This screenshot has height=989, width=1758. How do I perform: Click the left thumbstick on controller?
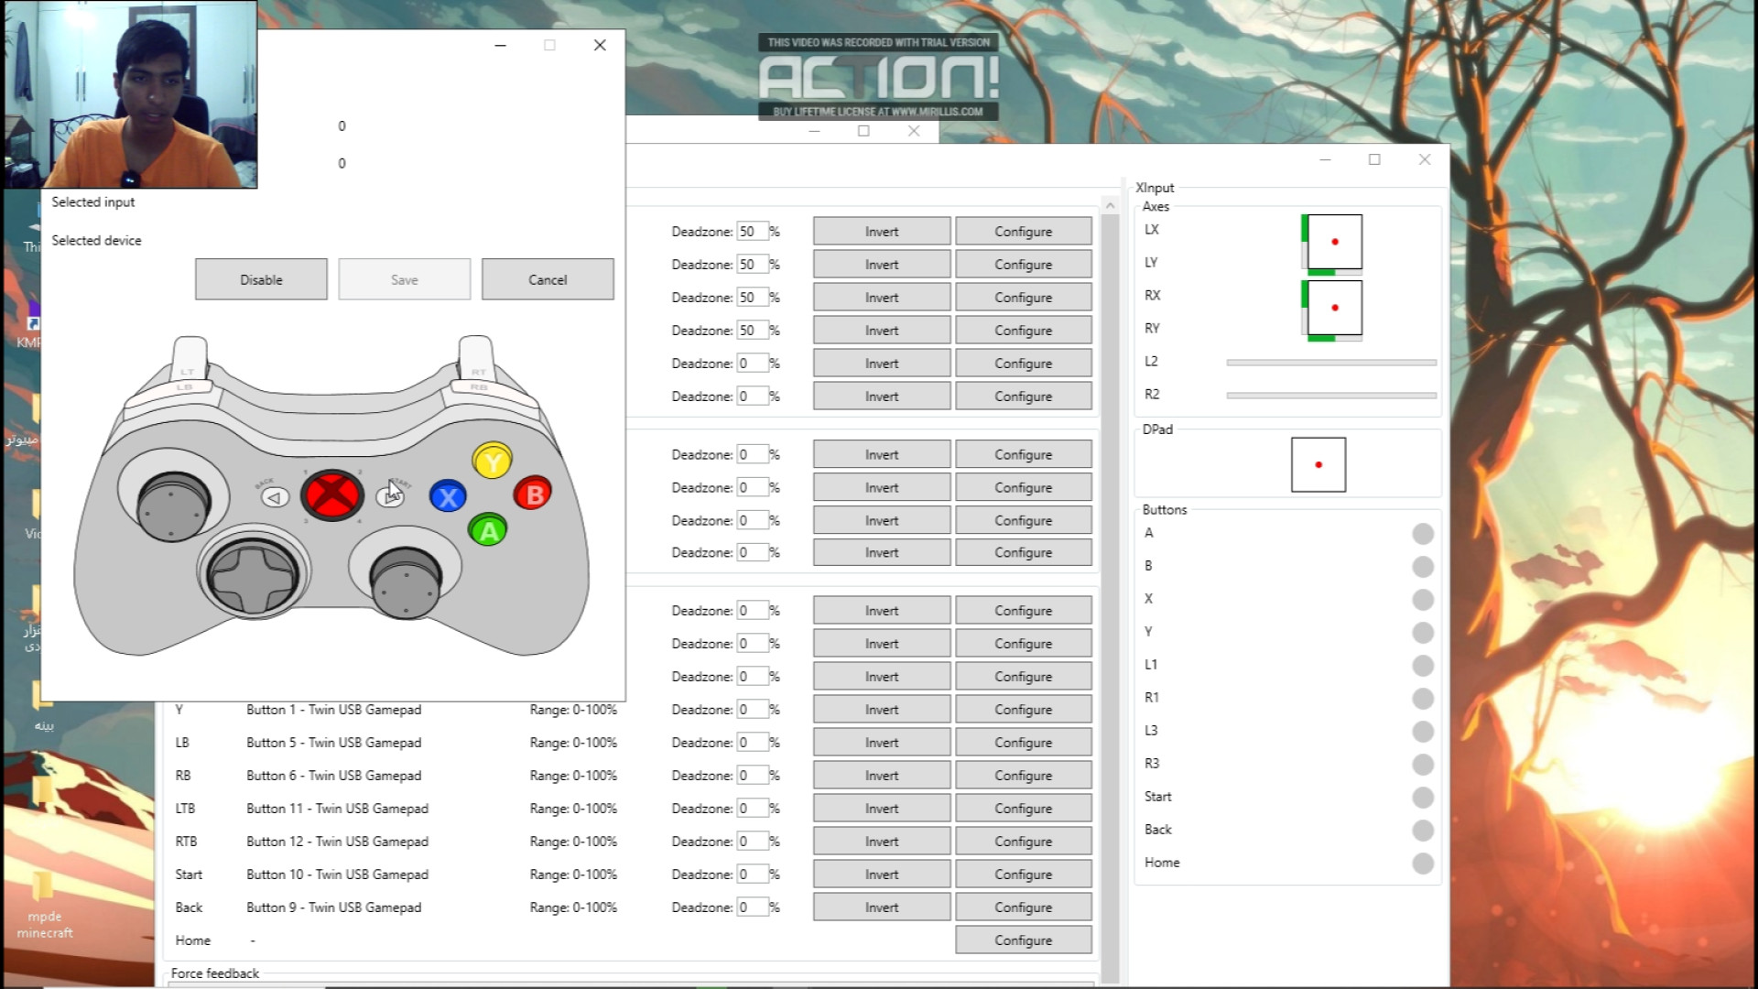(x=173, y=505)
